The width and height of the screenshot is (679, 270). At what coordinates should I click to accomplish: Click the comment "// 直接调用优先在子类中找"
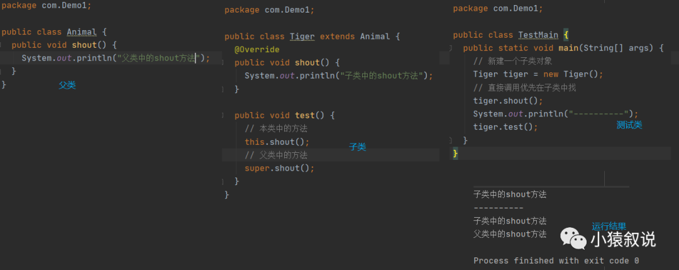coord(525,88)
